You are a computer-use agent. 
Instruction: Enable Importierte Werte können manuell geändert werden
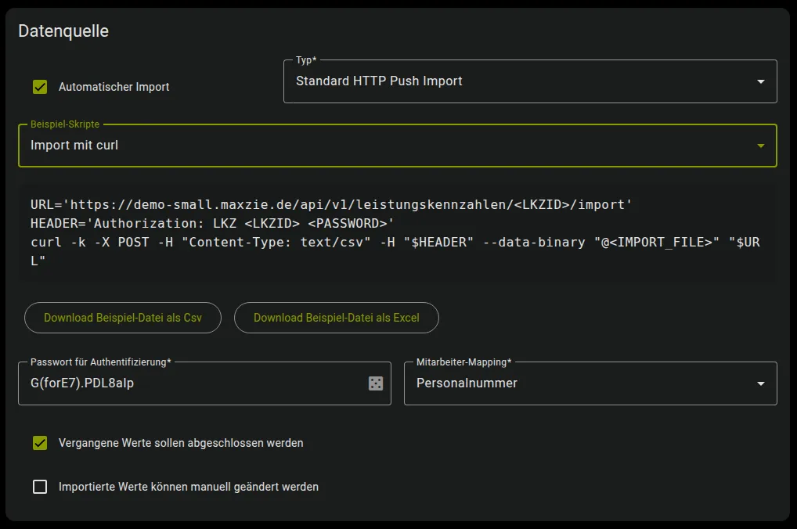point(40,486)
